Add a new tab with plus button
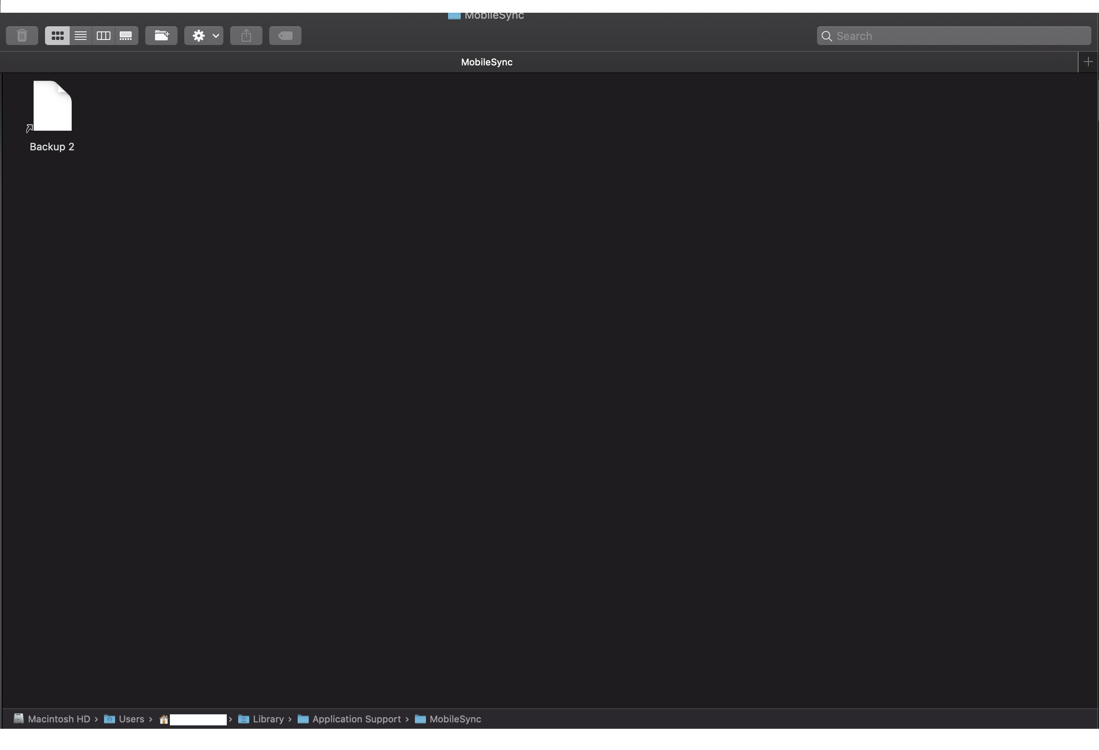 pyautogui.click(x=1088, y=62)
